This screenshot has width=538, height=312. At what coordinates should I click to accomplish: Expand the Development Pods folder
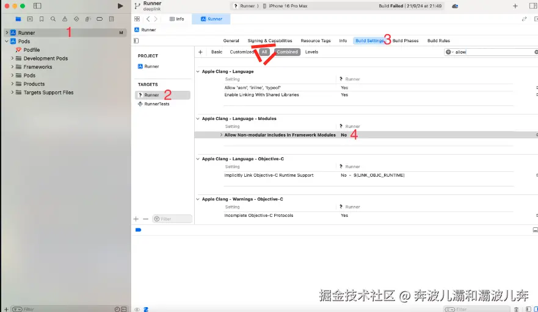[x=12, y=58]
